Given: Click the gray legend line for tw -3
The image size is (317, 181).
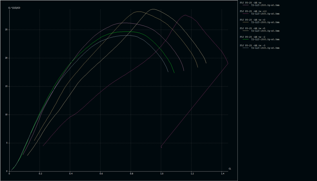Looking at the screenshot, I should (x=246, y=48).
